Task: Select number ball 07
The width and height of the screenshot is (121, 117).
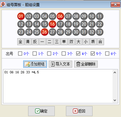Action: [x=68, y=16]
